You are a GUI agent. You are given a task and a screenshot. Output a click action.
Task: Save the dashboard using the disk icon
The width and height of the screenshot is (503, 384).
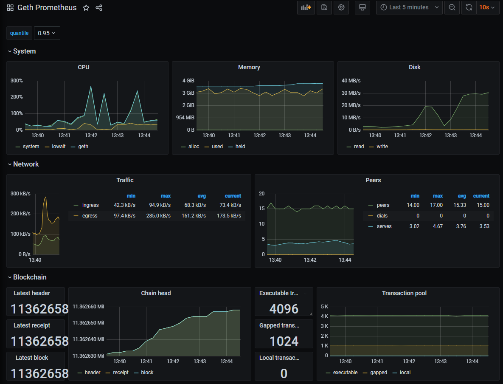coord(324,8)
